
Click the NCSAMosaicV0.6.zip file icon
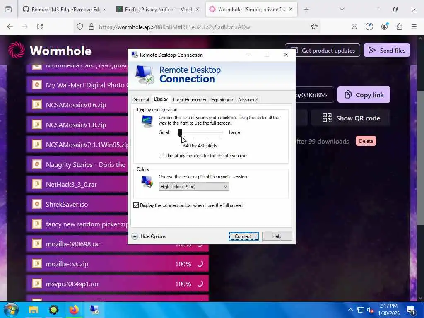pyautogui.click(x=37, y=105)
